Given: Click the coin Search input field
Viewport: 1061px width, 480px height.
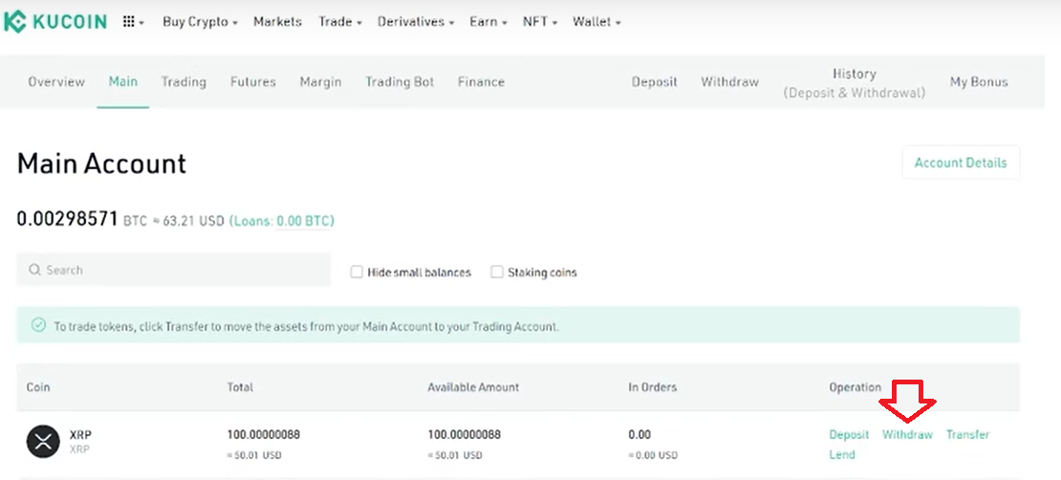Looking at the screenshot, I should (x=182, y=271).
